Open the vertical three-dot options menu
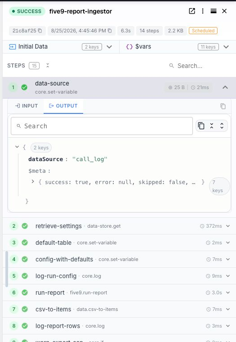236x342 pixels. [203, 11]
